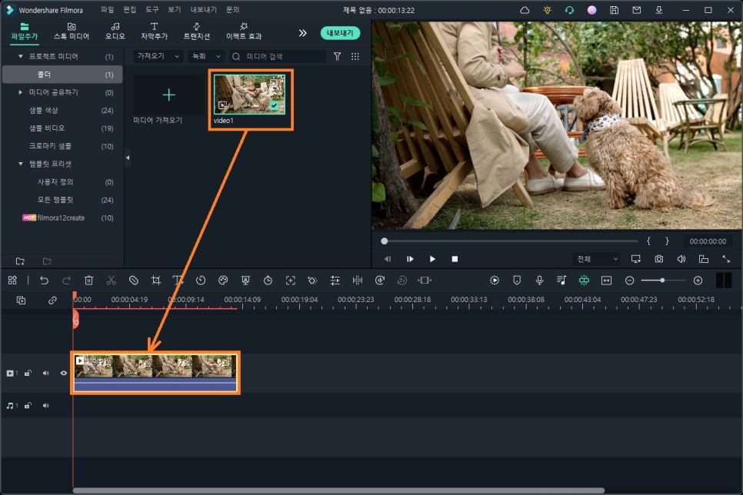Click the audio waveform detection icon
The height and width of the screenshot is (495, 743).
tap(358, 281)
